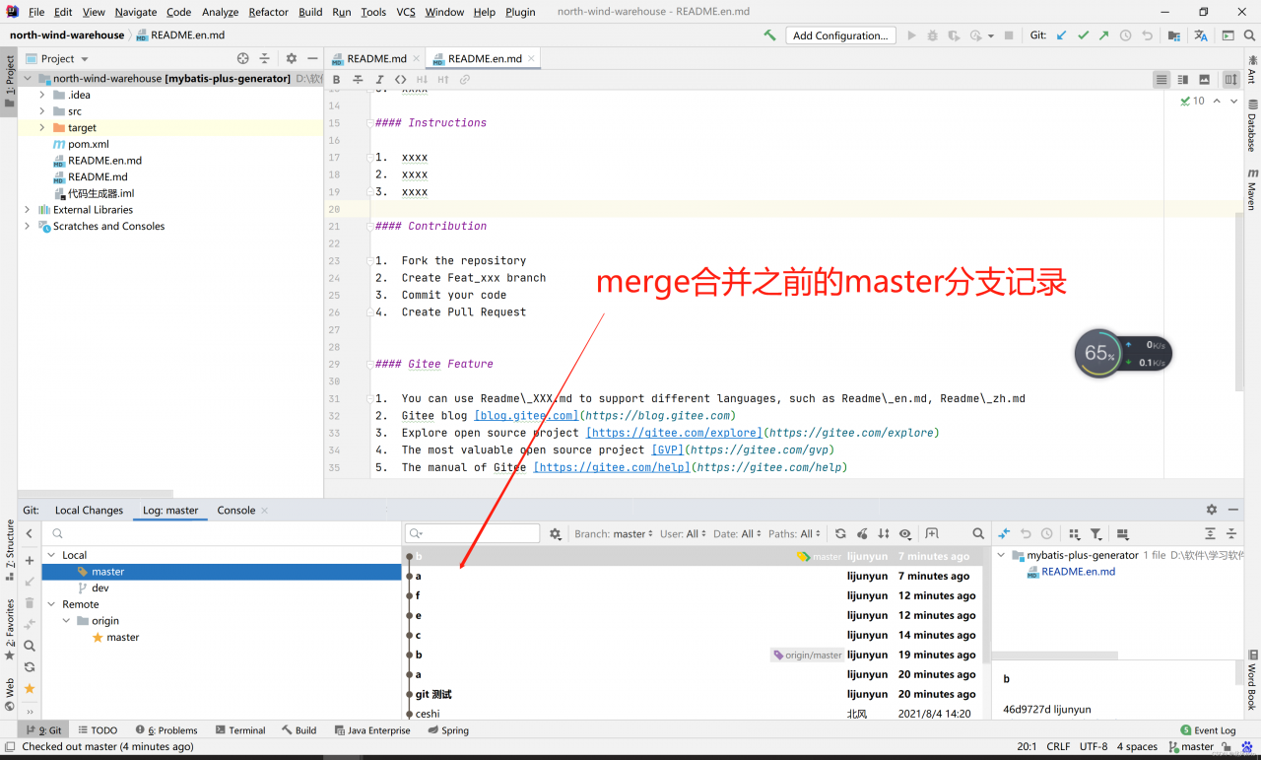Click Git Update Project blue arrow
The image size is (1261, 760).
coord(1061,35)
